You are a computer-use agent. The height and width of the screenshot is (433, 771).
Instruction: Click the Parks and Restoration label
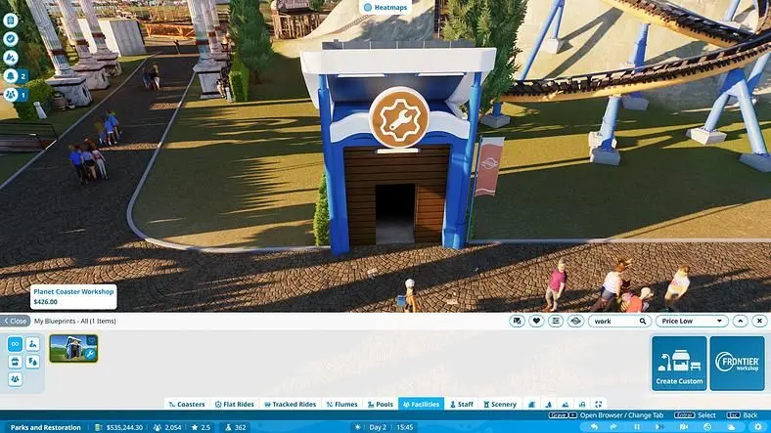(x=46, y=427)
